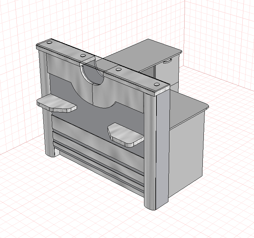Select the small shelf on the left column
Image resolution: width=254 pixels, height=238 pixels.
click(x=56, y=104)
